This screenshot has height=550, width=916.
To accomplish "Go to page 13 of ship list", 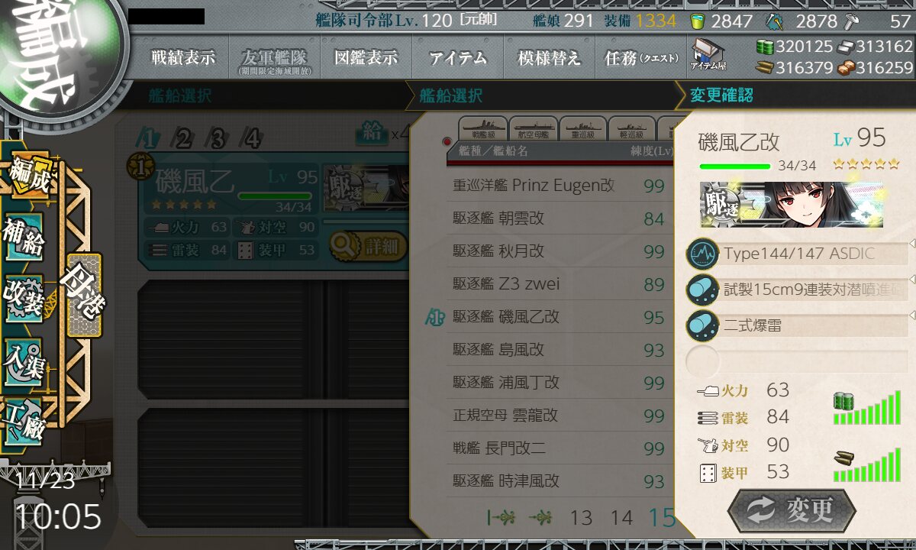I will point(581,518).
